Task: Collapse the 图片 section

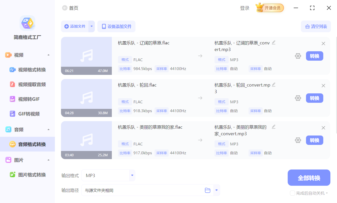Action: [x=49, y=160]
